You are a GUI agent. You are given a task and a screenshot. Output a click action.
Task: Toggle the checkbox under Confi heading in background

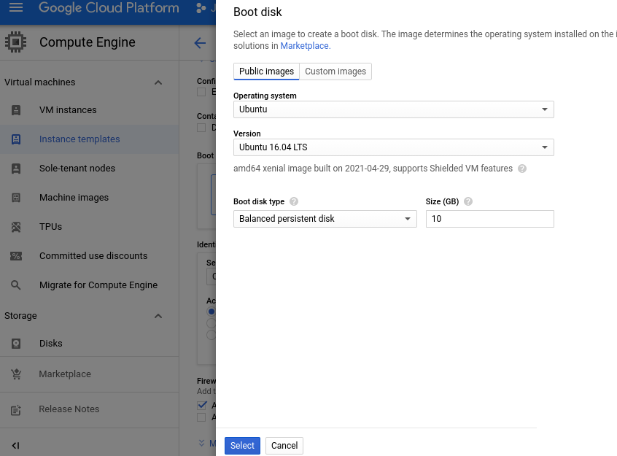(201, 92)
